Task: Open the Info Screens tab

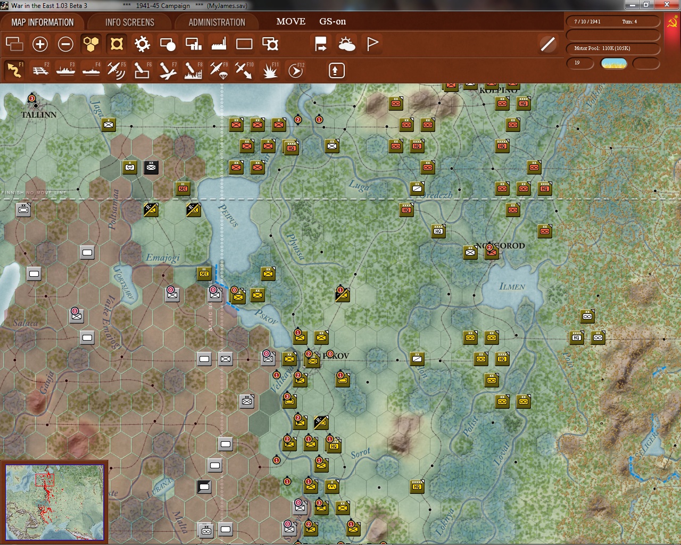Action: [129, 22]
